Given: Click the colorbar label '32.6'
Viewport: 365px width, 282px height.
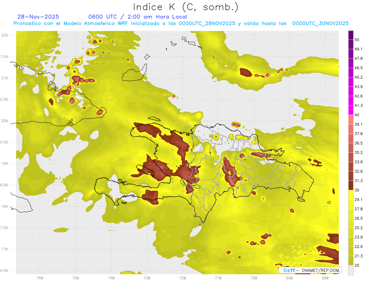Looking at the screenshot, I should (359, 171).
